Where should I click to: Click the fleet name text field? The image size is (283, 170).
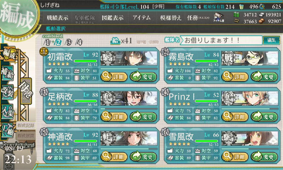pos(221,40)
